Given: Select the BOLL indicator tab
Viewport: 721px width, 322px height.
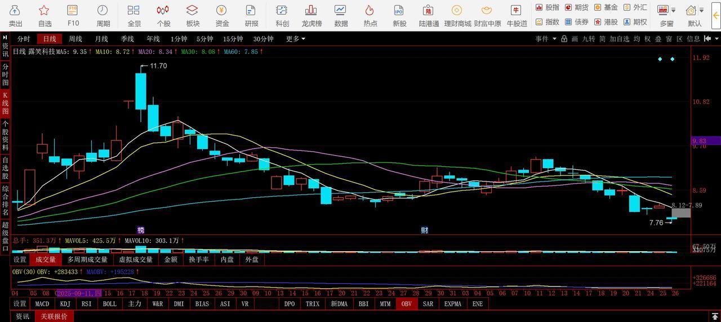Looking at the screenshot, I should (110, 304).
